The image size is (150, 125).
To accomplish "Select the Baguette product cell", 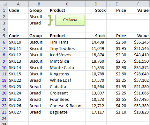I will (x=67, y=112).
